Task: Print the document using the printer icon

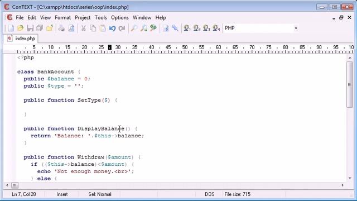Action: [61, 28]
